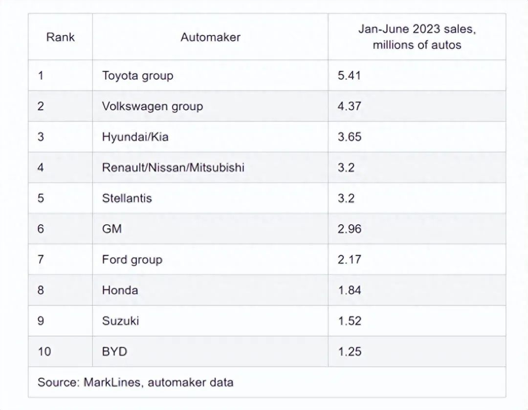The width and height of the screenshot is (528, 410).
Task: Click the rank 10 cell
Action: (x=44, y=351)
